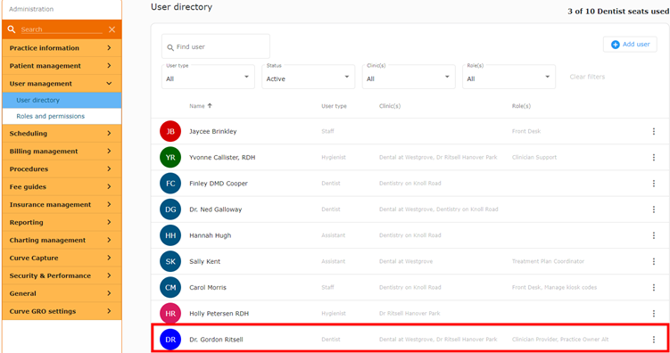Click Clear filters link
The height and width of the screenshot is (353, 670).
(587, 77)
